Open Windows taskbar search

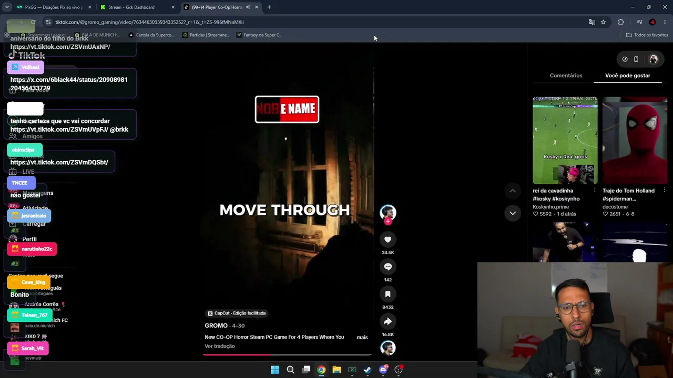[290, 370]
